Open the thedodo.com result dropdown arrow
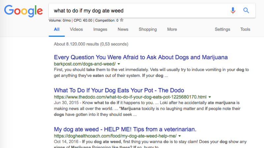Image resolution: width=264 pixels, height=148 pixels. tap(209, 97)
